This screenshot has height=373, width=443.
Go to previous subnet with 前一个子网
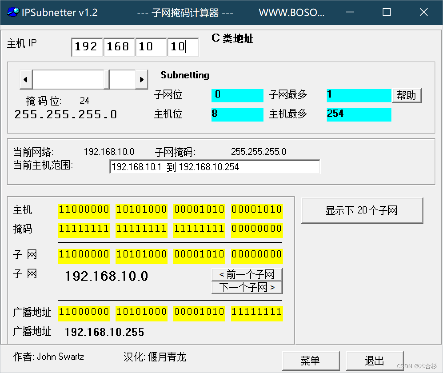247,274
